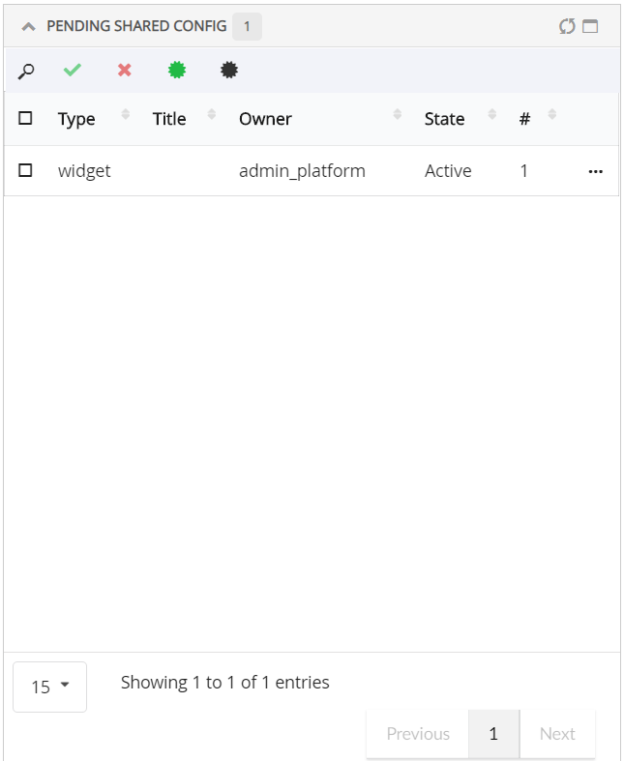Refresh the Pending Shared Config panel
Viewport: 624px width, 761px height.
(567, 26)
